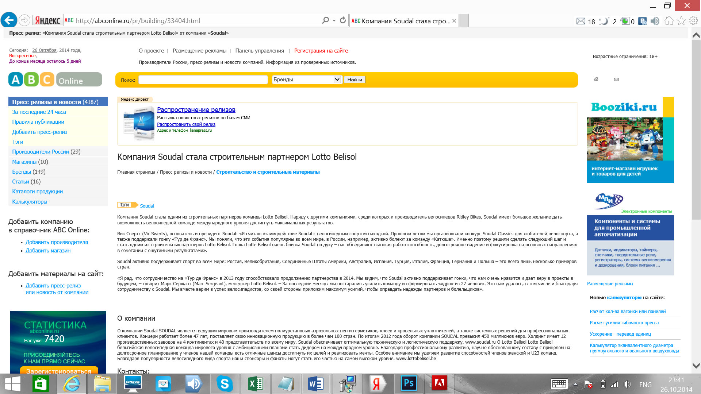Viewport: 701px width, 394px height.
Task: Click the Яндекс logo button in the toolbar
Action: [x=47, y=20]
